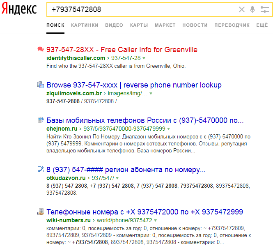This screenshot has height=251, width=273.
Task: Open result '937-547-28XX - Free Caller Info for Greenville'
Action: [122, 50]
